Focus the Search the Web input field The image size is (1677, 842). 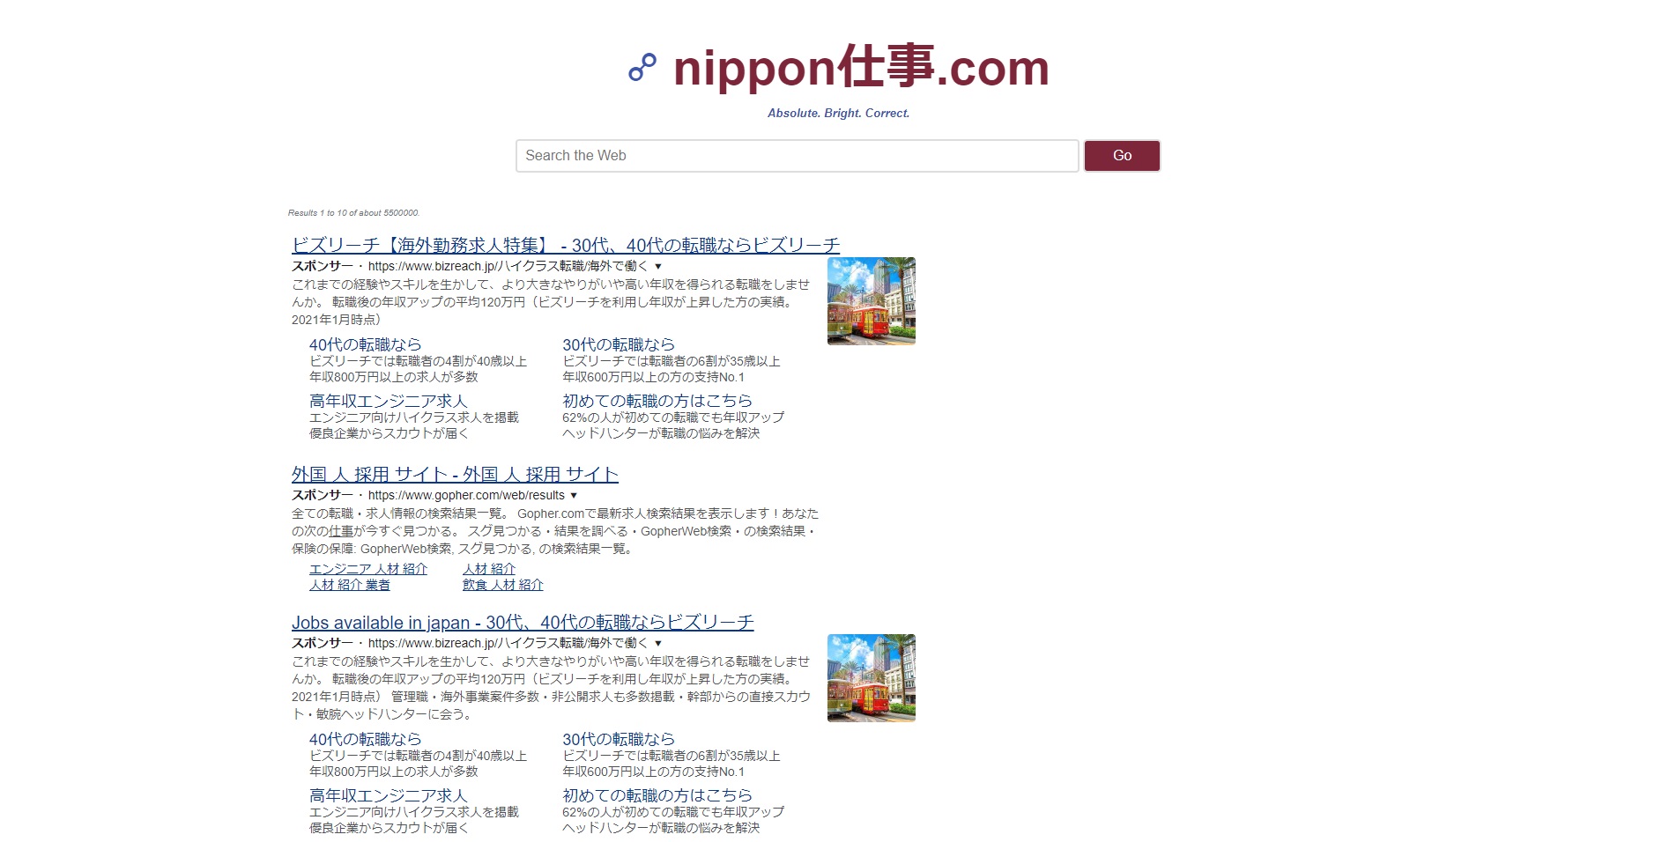coord(797,156)
